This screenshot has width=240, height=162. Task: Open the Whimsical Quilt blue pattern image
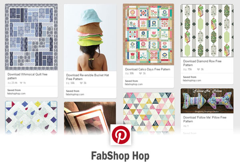[x=31, y=37]
